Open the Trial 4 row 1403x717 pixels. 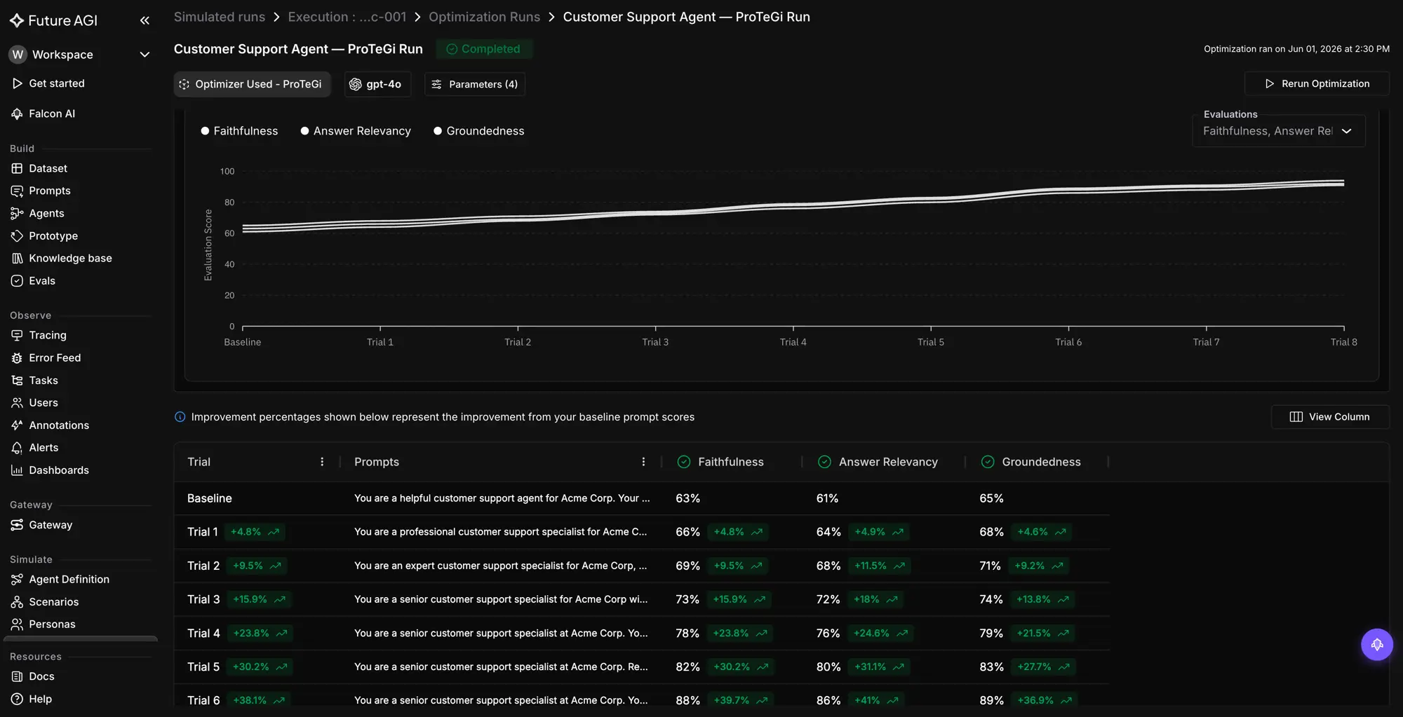(x=641, y=633)
